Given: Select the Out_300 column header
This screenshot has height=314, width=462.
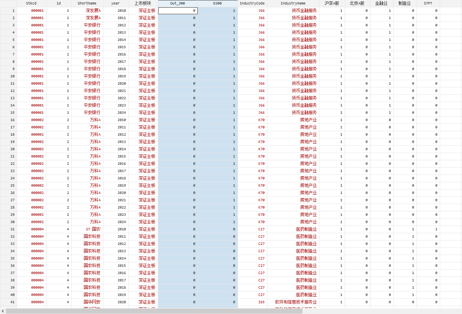Looking at the screenshot, I should [x=178, y=3].
